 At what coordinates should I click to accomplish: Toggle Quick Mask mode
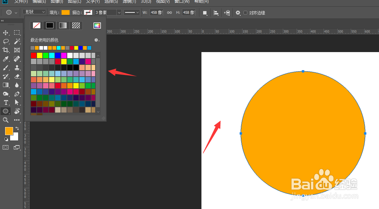6,148
